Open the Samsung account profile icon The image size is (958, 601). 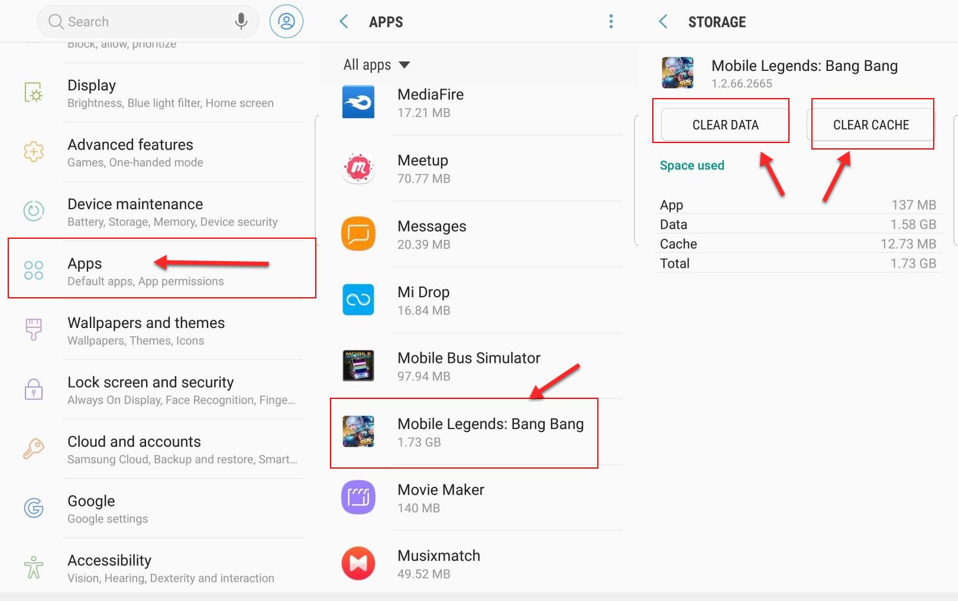click(x=286, y=21)
